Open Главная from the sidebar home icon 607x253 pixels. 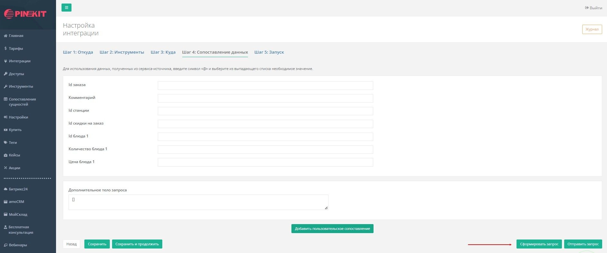point(5,36)
